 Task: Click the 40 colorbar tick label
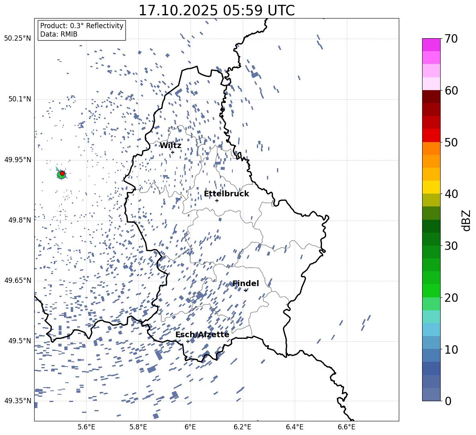(451, 194)
